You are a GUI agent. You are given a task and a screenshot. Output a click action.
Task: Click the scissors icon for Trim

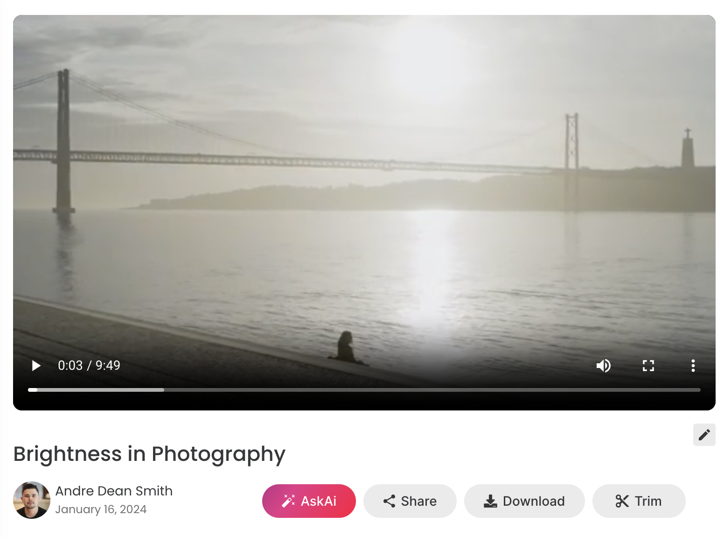point(622,501)
